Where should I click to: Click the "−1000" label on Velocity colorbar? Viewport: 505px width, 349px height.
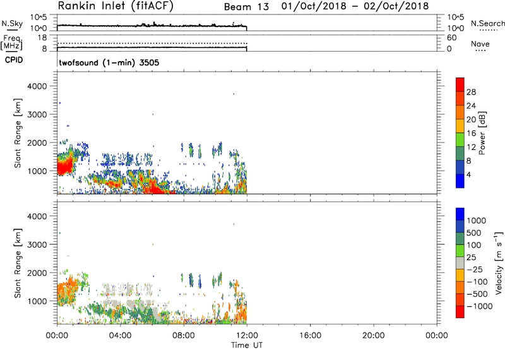coord(480,306)
